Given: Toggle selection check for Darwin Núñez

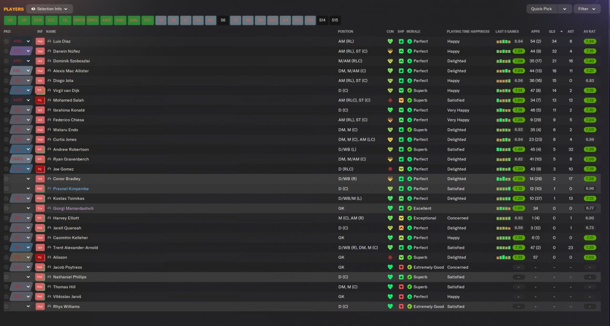Looking at the screenshot, I should pyautogui.click(x=6, y=51).
